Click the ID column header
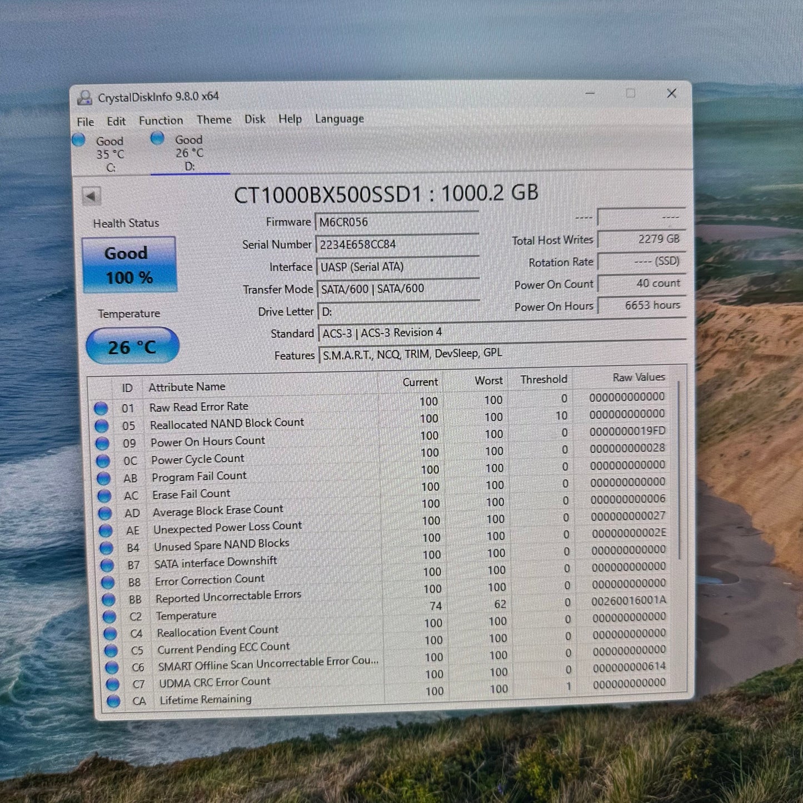This screenshot has width=803, height=803. pyautogui.click(x=127, y=388)
